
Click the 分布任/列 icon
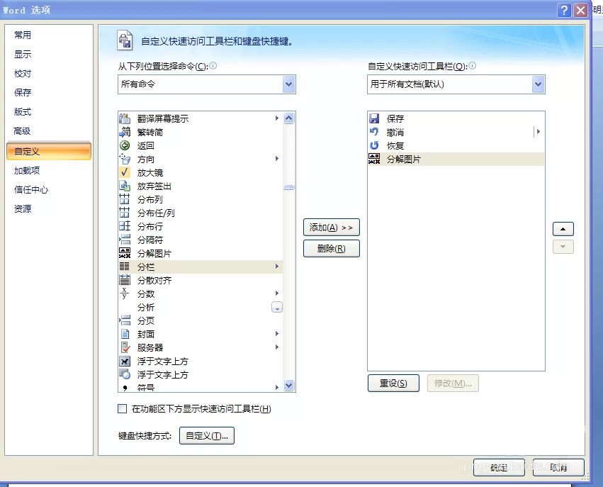point(125,213)
